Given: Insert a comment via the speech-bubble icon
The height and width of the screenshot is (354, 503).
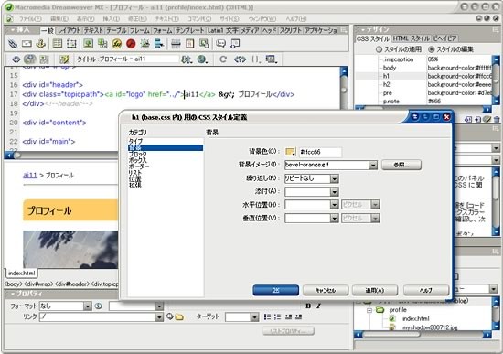Looking at the screenshot, I should 220,44.
